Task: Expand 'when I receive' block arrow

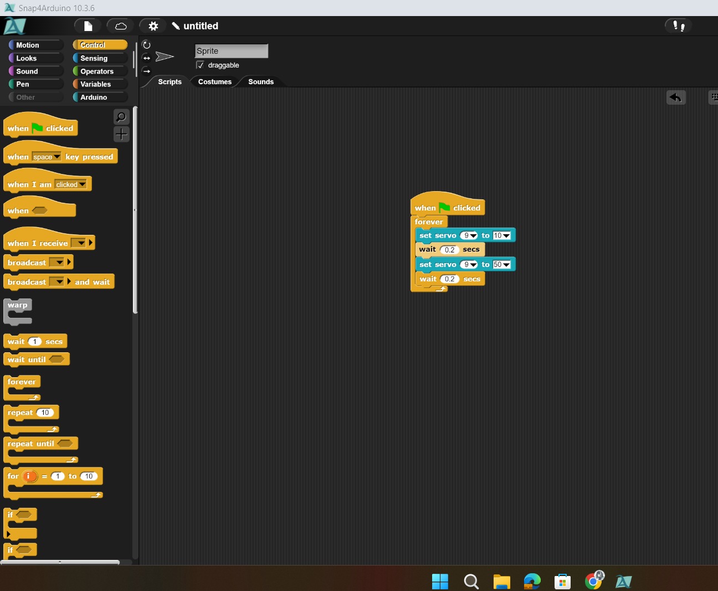Action: (91, 243)
